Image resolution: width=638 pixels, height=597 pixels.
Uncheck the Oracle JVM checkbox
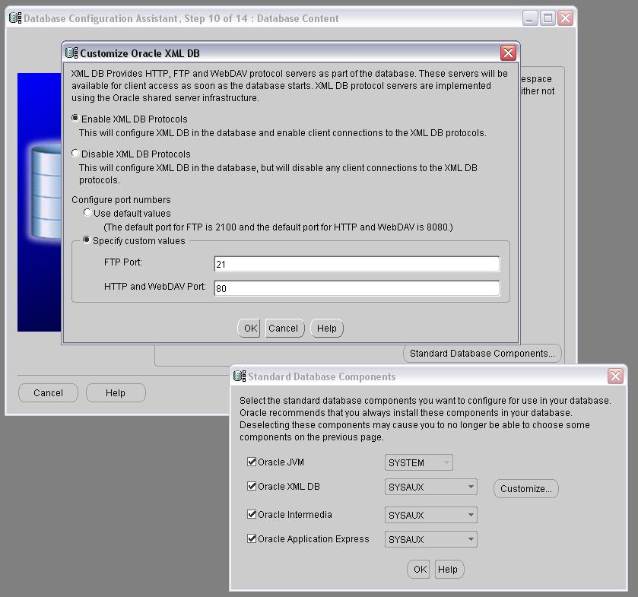(x=252, y=462)
